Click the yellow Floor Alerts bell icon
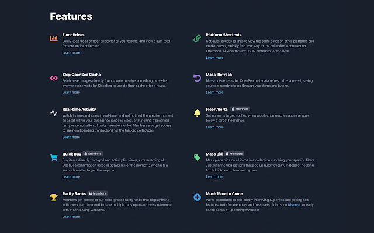Image resolution: width=374 pixels, height=233 pixels. pos(198,112)
